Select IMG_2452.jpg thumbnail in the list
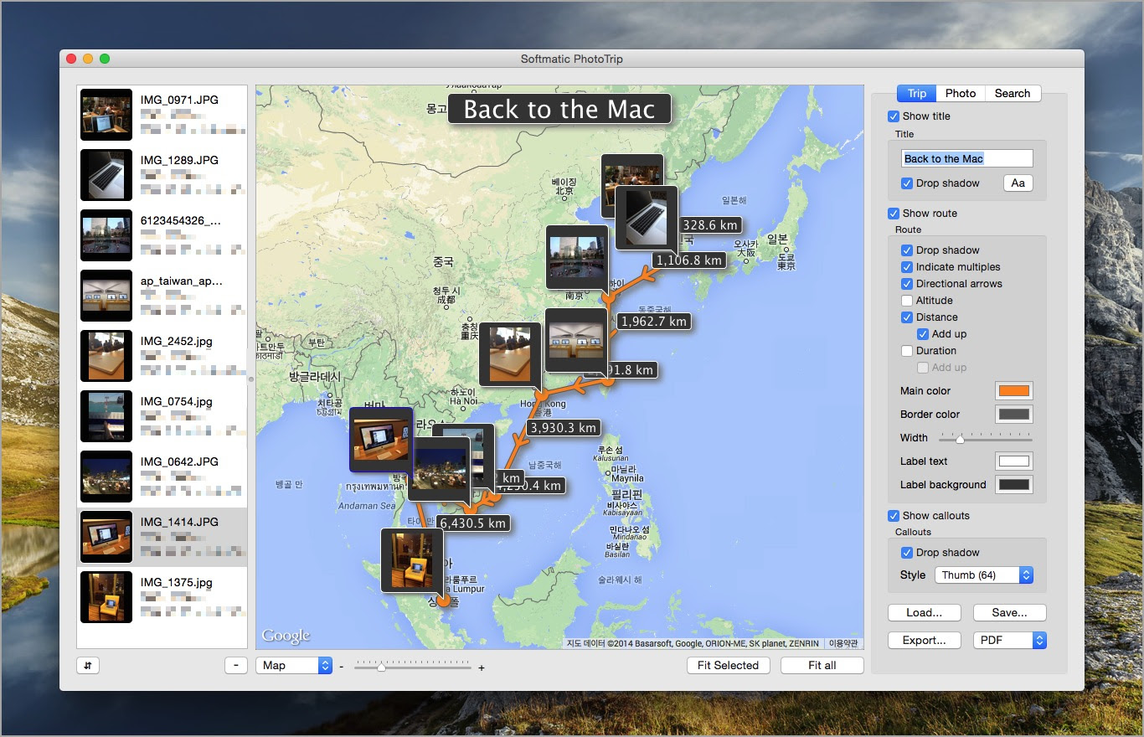The width and height of the screenshot is (1144, 737). [x=106, y=356]
